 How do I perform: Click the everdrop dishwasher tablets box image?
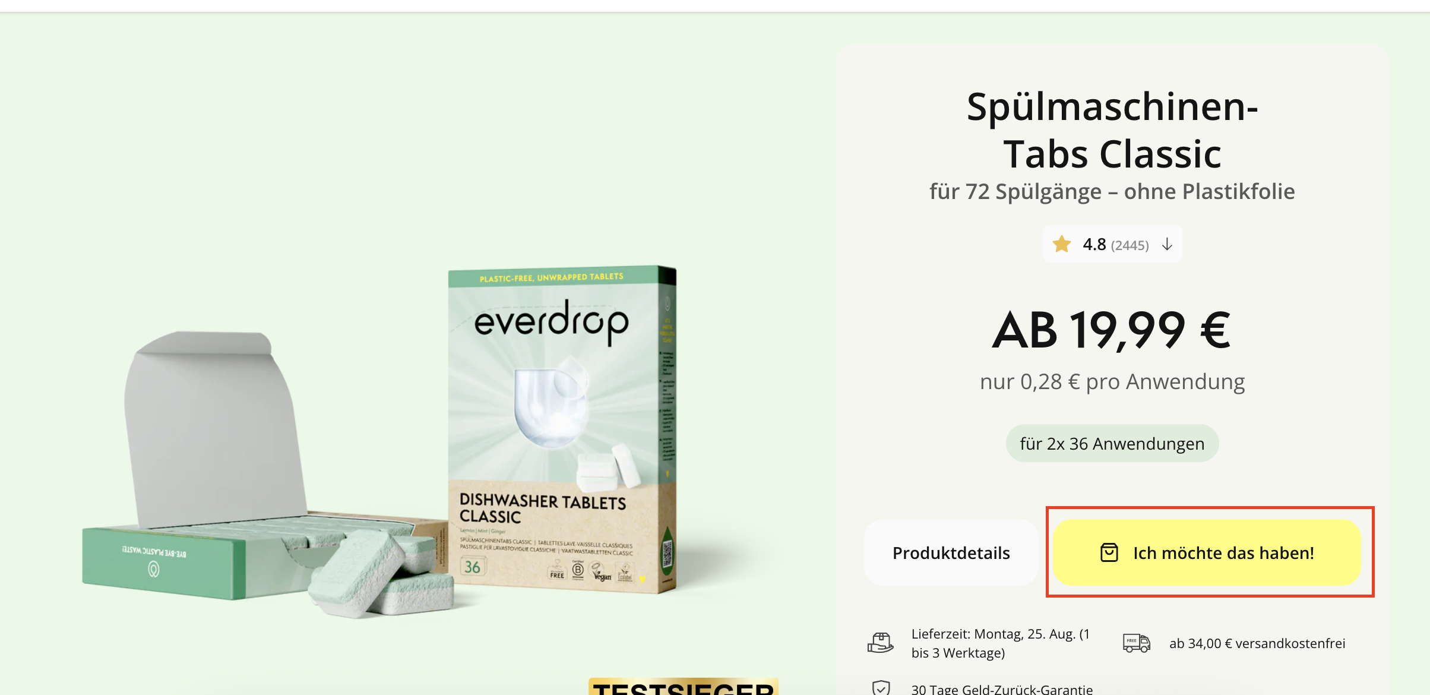[x=562, y=429]
